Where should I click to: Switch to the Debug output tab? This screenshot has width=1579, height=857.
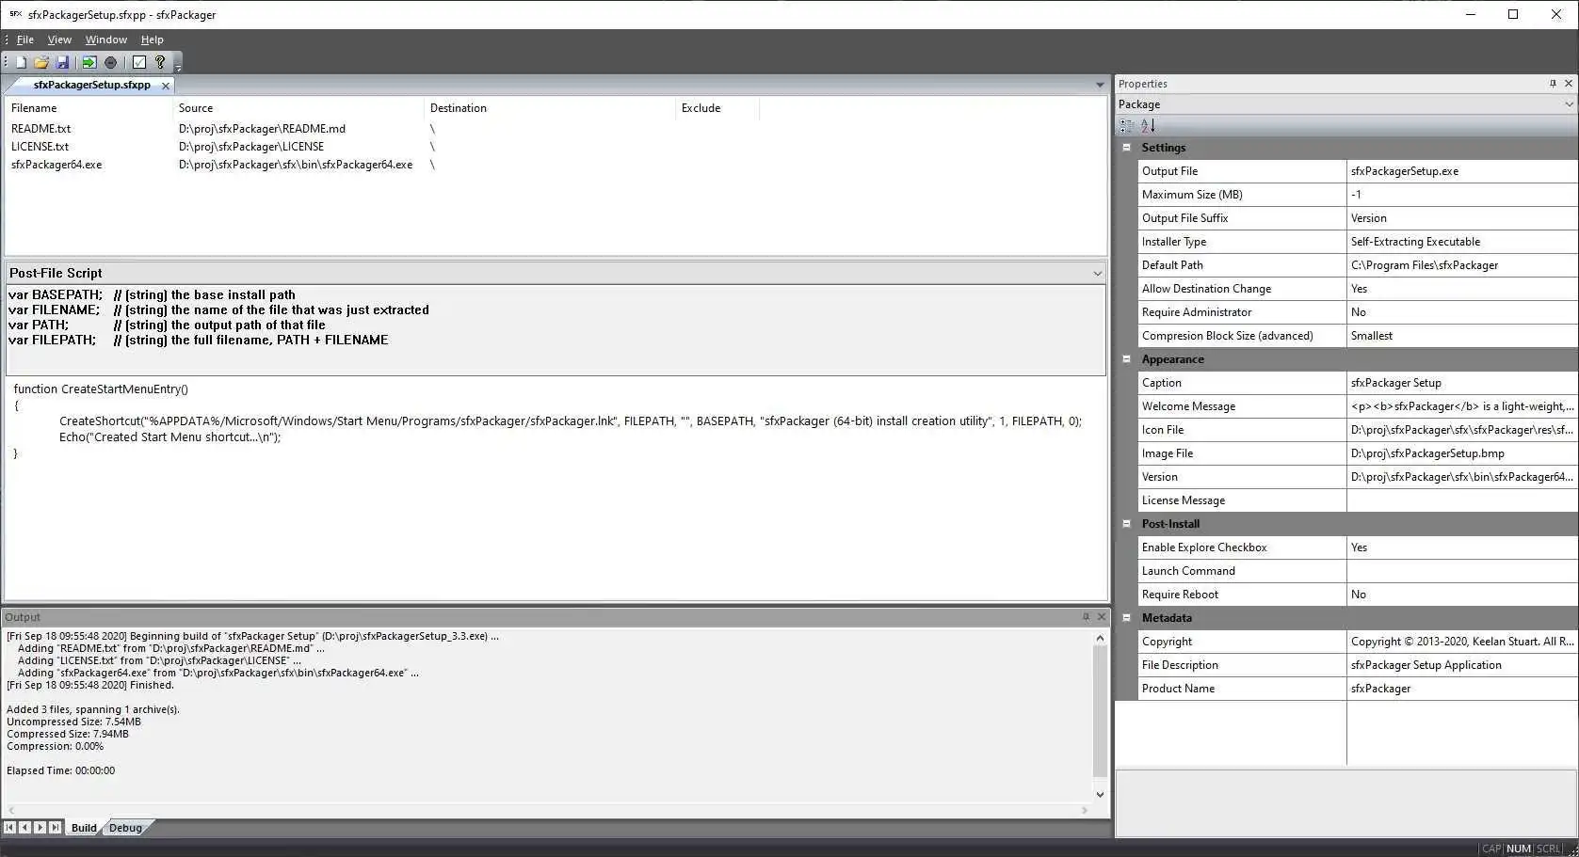point(125,828)
